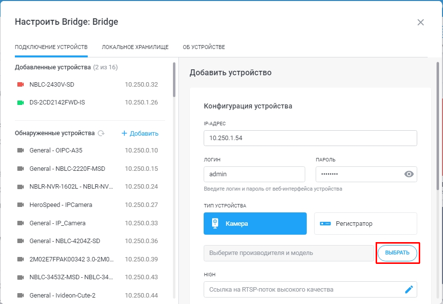Image resolution: width=443 pixels, height=304 pixels.
Task: Click the left device list scrollbar
Action: [x=174, y=80]
